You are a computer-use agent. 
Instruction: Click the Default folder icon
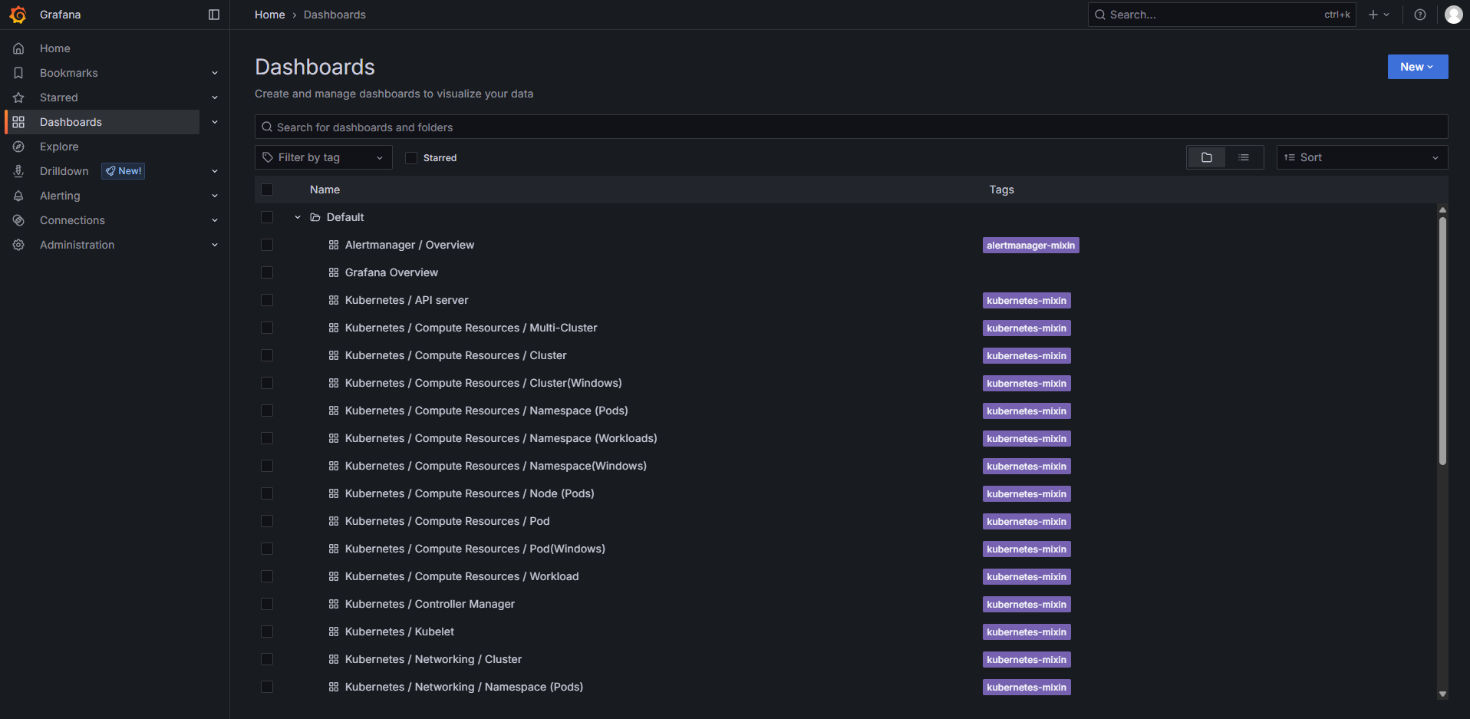pos(315,217)
